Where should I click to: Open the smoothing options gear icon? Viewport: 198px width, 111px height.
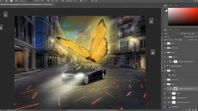[x=81, y=1]
